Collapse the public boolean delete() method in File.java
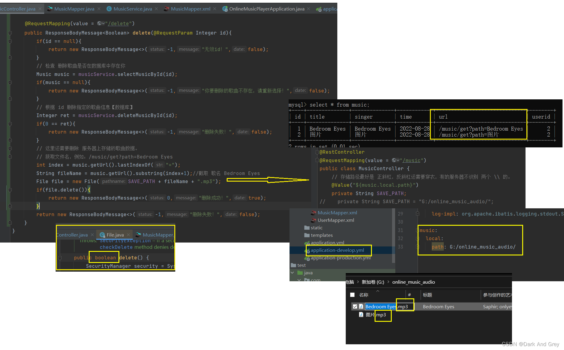Viewport: 564px width, 350px height. [60, 258]
